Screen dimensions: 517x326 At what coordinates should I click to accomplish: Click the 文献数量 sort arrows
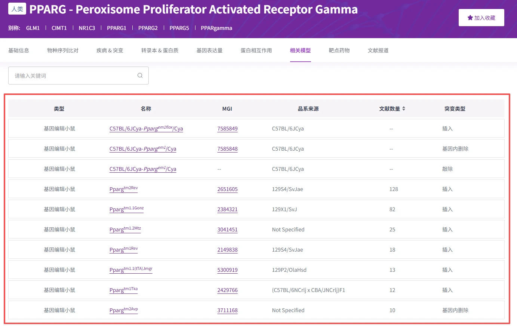(x=404, y=109)
